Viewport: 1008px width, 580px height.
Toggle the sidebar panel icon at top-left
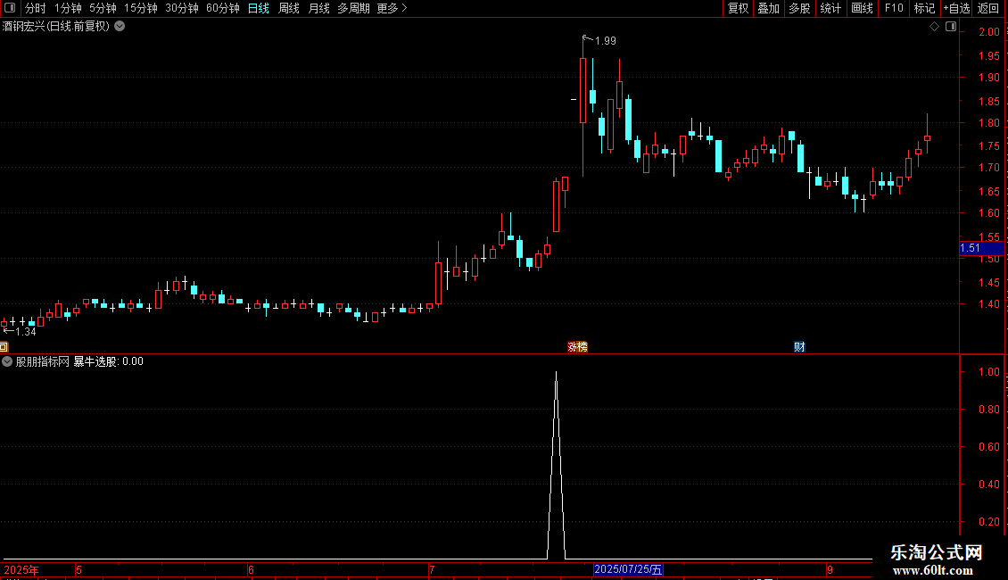10,8
